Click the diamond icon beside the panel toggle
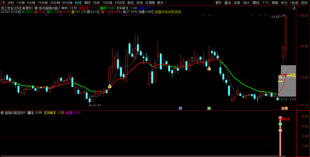 coord(288,8)
